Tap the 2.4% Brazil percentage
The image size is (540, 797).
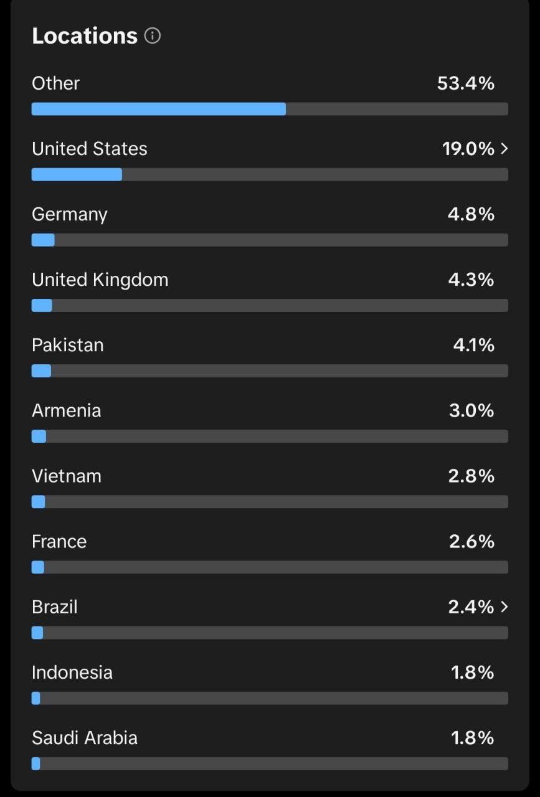471,606
